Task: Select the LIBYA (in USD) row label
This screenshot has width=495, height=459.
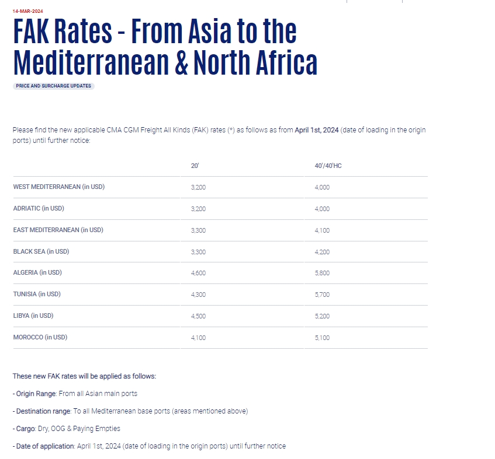Action: [x=33, y=316]
